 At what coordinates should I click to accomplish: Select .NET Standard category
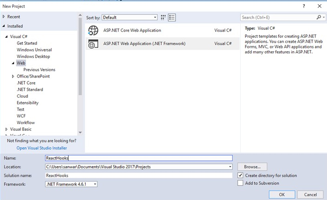[x=30, y=90]
